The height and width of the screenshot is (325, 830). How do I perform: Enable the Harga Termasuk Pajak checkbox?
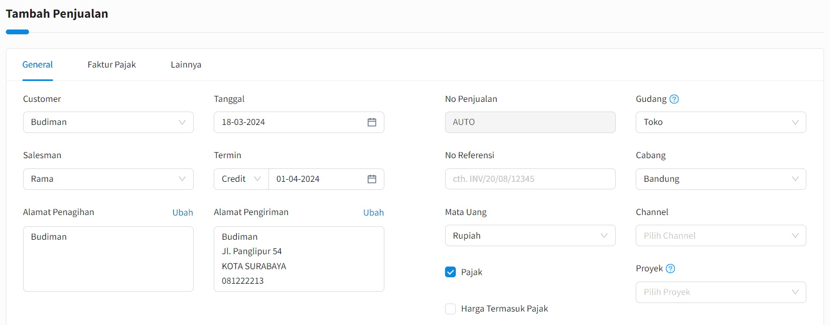pos(450,309)
